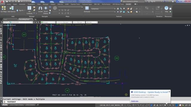191x107 pixels.
Task: Add a new layout with plus button
Action: coord(38,105)
